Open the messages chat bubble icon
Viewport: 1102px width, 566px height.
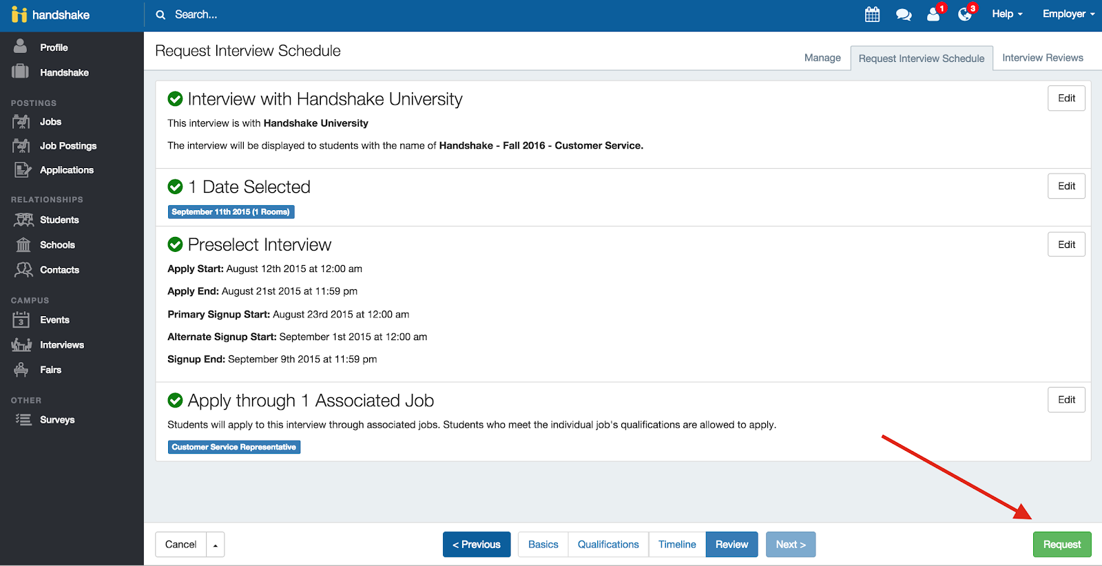(x=904, y=14)
